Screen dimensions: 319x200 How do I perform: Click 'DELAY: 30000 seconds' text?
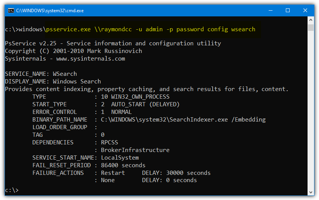click(176, 173)
